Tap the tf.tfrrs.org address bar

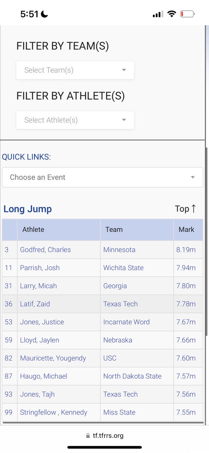(104, 436)
